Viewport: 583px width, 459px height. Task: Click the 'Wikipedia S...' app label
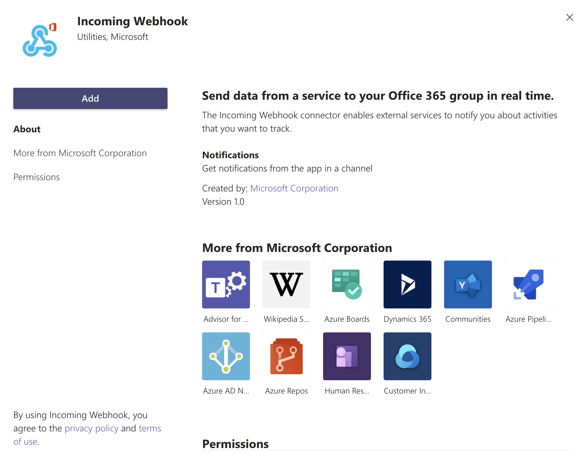click(287, 319)
